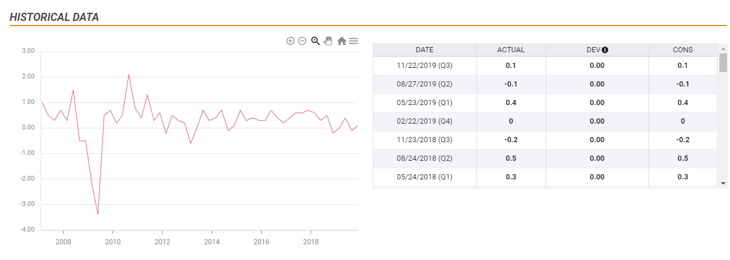Click the CONS column header
This screenshot has width=730, height=260.
pyautogui.click(x=682, y=50)
